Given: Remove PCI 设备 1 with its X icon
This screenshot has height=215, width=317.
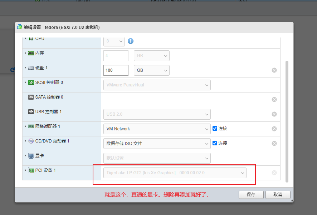Looking at the screenshot, I should tap(274, 173).
